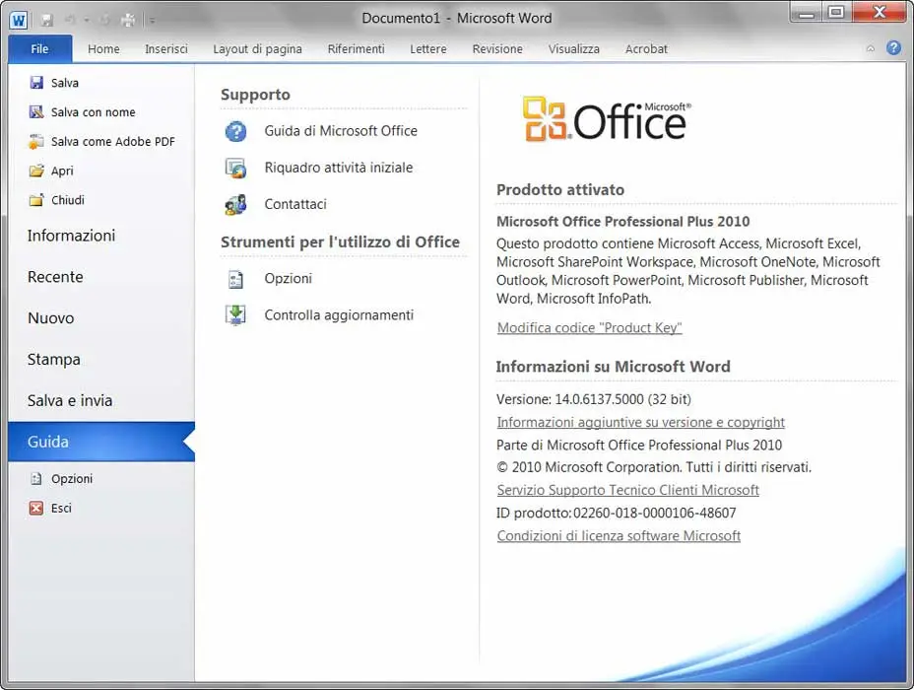Switch to the Home tab
Viewport: 914px width, 690px height.
[x=103, y=49]
